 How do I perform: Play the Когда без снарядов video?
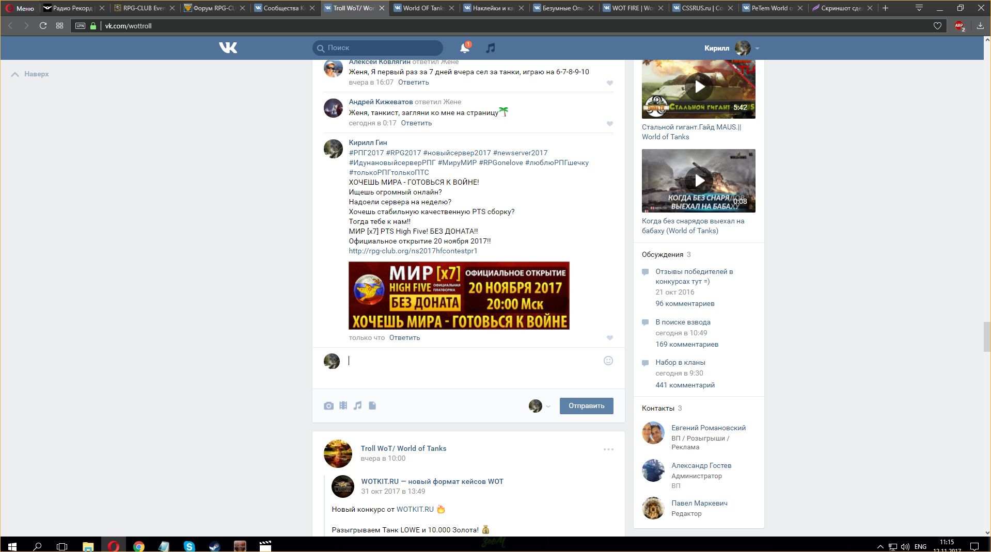click(x=699, y=181)
